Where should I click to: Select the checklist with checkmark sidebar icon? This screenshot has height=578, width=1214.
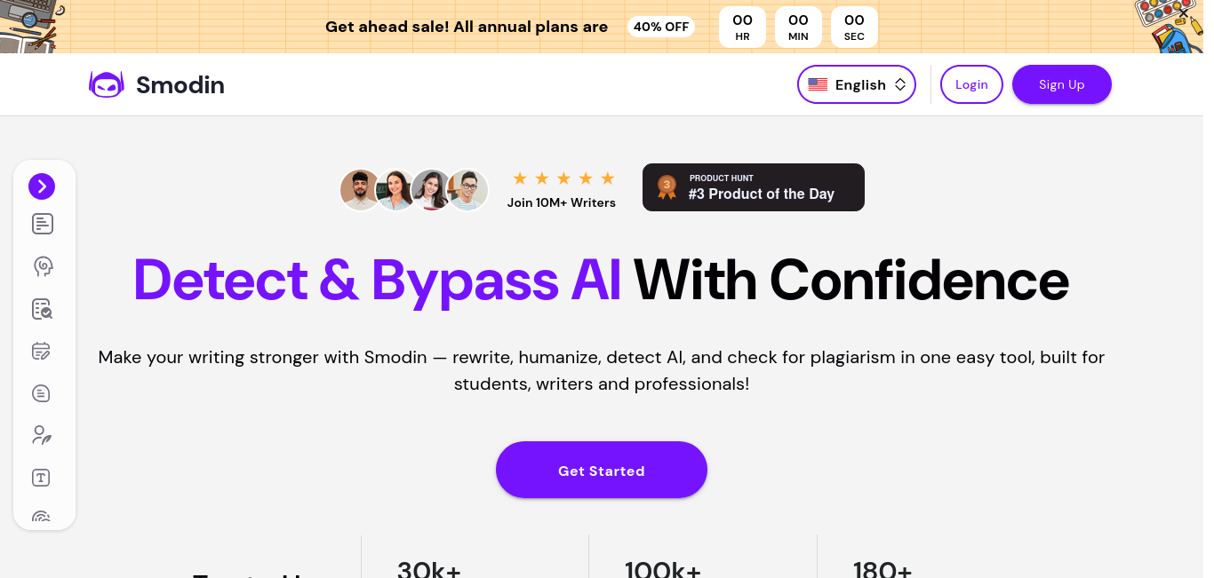tap(42, 309)
